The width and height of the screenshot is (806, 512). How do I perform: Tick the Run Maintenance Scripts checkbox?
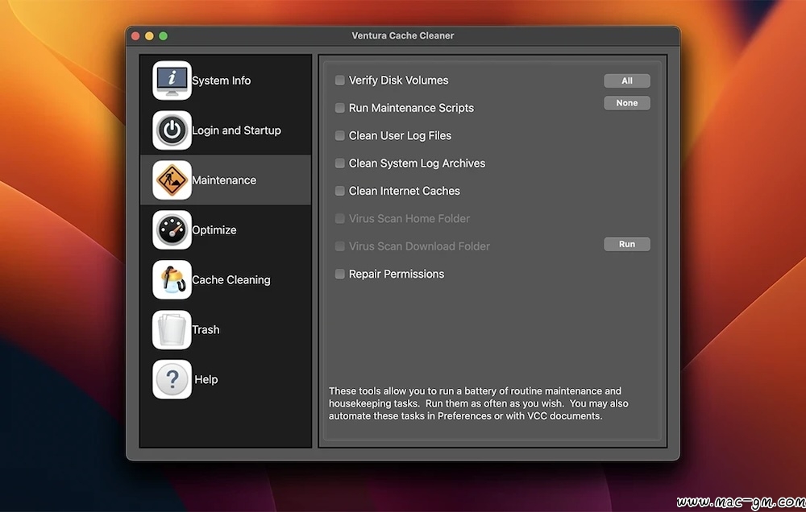click(x=340, y=108)
